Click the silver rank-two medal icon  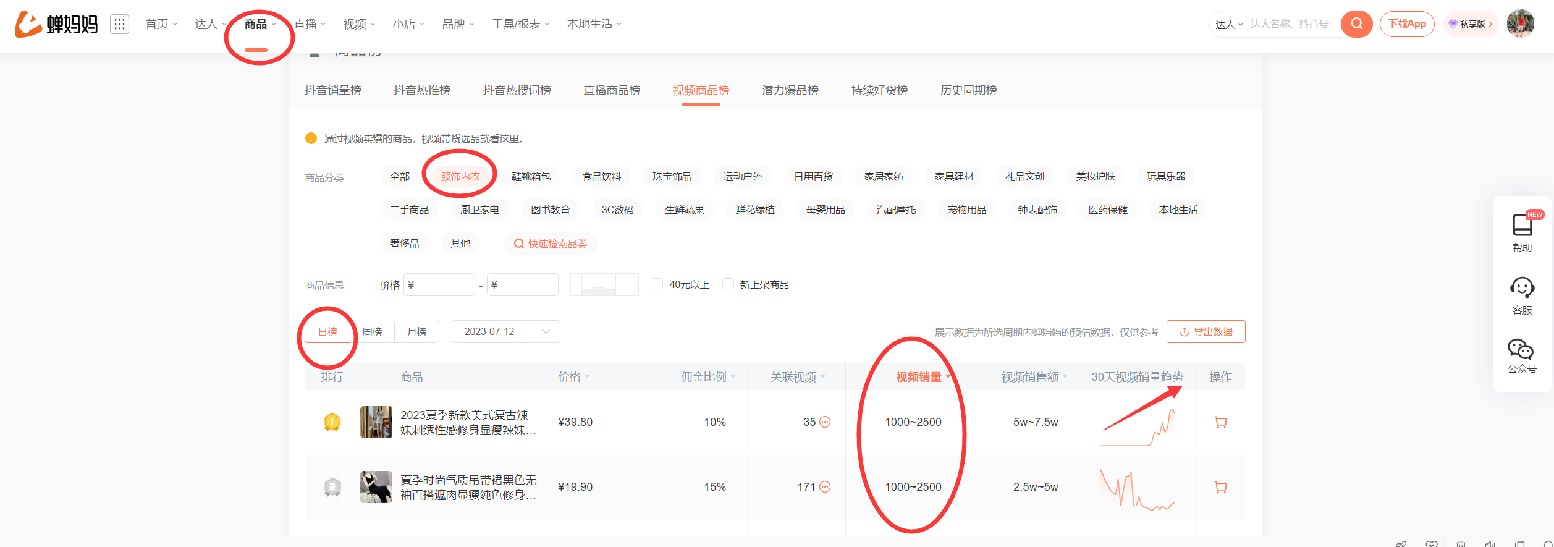332,487
